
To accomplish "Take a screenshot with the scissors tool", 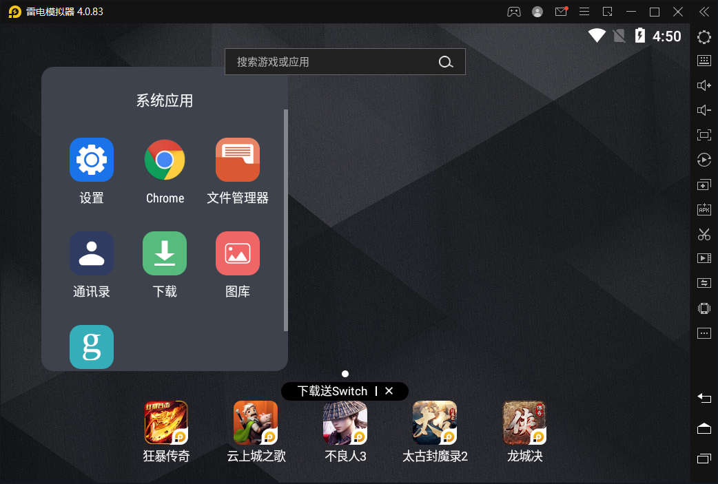I will (704, 234).
